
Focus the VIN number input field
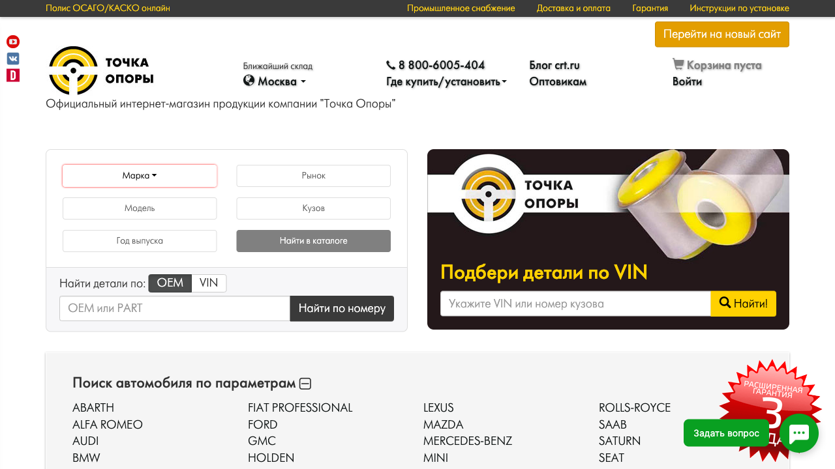click(x=575, y=304)
